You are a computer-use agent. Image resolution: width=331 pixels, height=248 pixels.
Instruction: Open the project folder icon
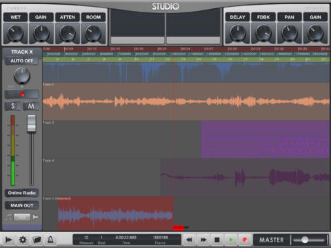[37, 240]
